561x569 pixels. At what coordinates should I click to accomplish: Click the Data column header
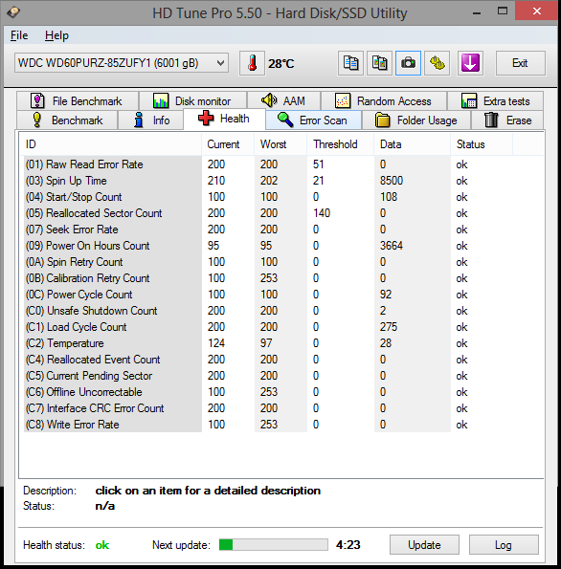click(x=412, y=144)
